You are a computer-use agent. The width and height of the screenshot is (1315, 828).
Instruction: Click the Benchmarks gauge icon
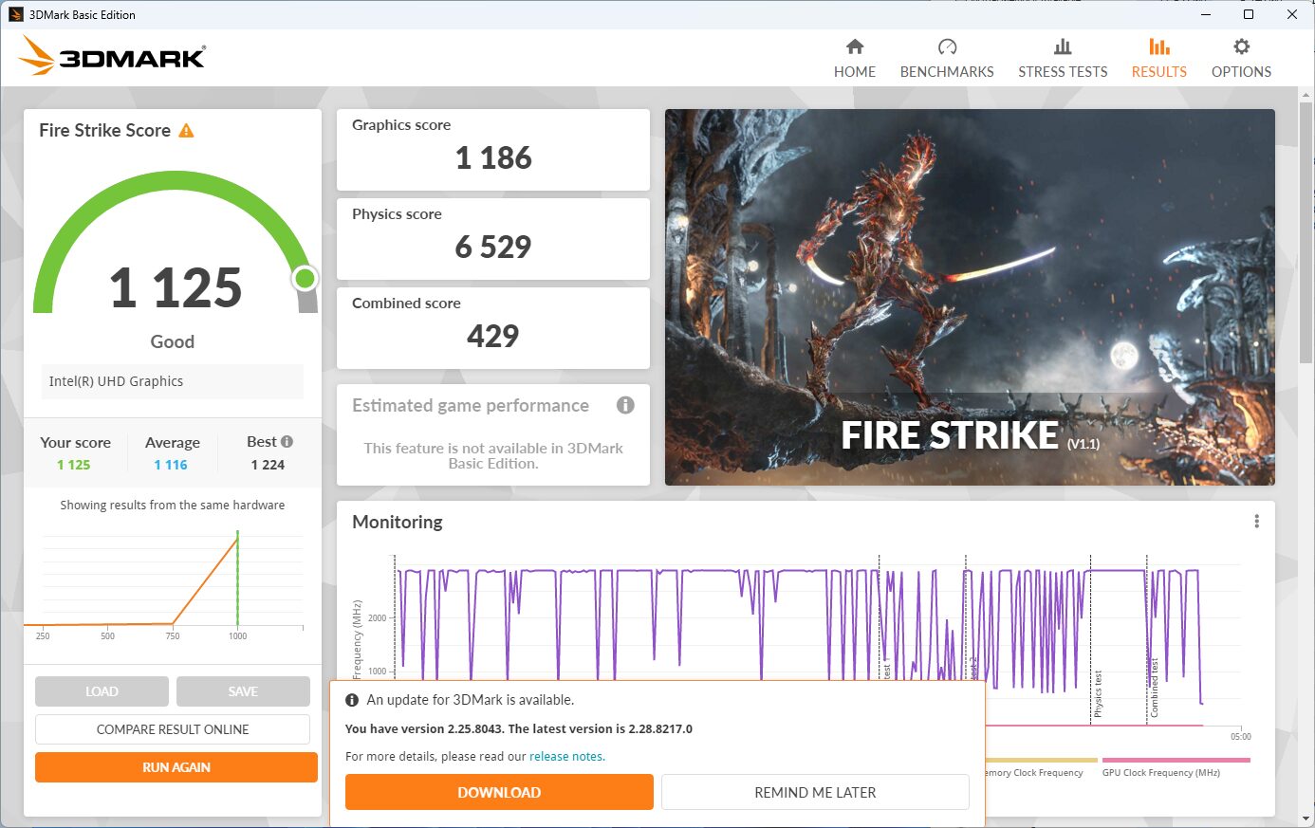coord(947,46)
